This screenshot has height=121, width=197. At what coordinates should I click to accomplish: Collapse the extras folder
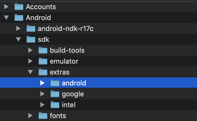(30, 72)
